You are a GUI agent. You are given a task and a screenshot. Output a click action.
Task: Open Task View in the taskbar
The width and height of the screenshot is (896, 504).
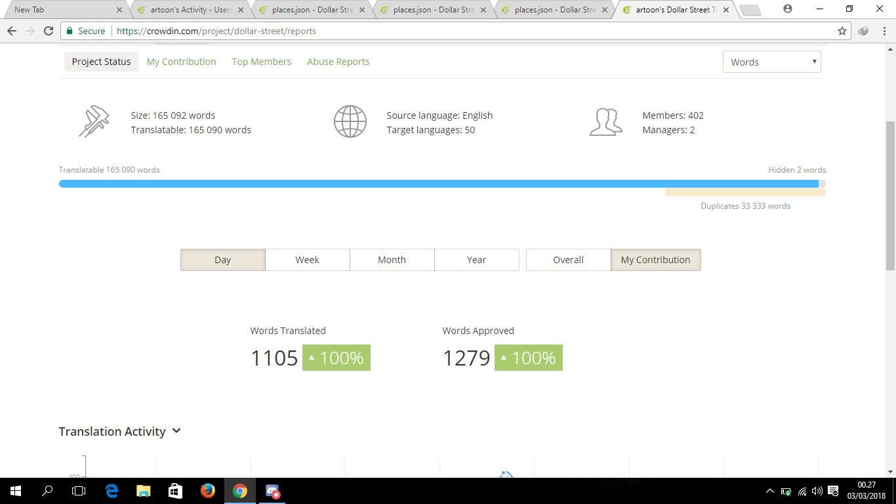(79, 491)
